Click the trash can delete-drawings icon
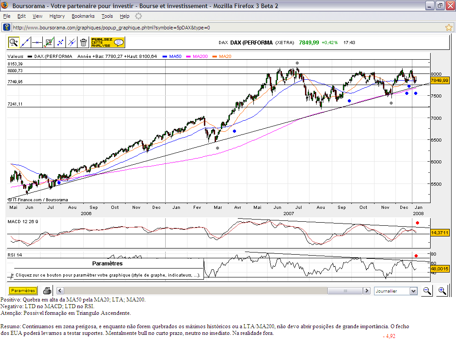The image size is (456, 342). [83, 42]
